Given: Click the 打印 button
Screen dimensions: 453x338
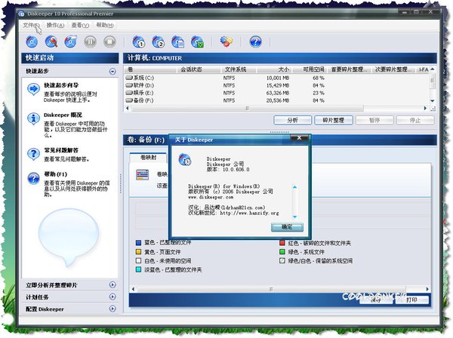Looking at the screenshot, I should click(x=411, y=300).
